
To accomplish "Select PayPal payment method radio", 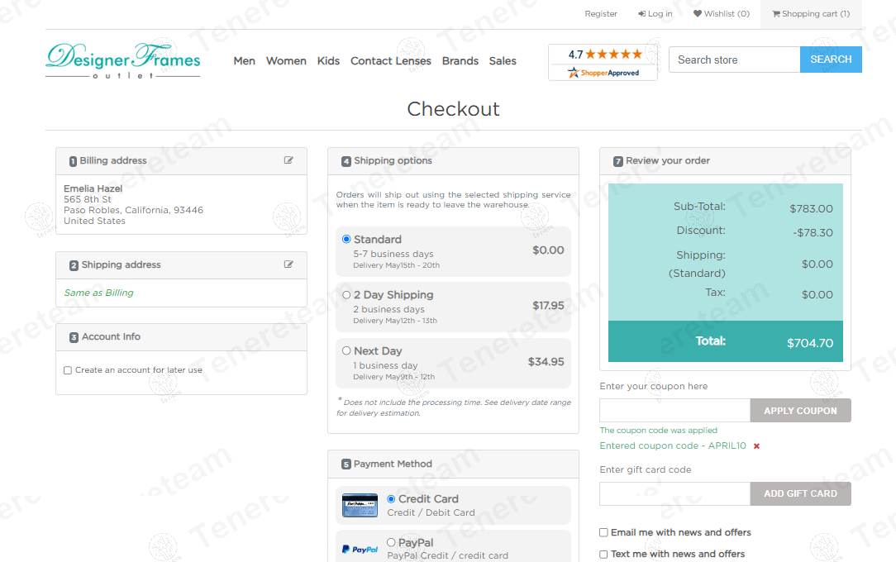I will click(x=391, y=543).
